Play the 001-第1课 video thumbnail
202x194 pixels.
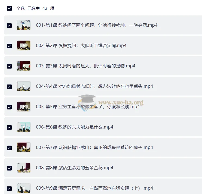coord(24,25)
